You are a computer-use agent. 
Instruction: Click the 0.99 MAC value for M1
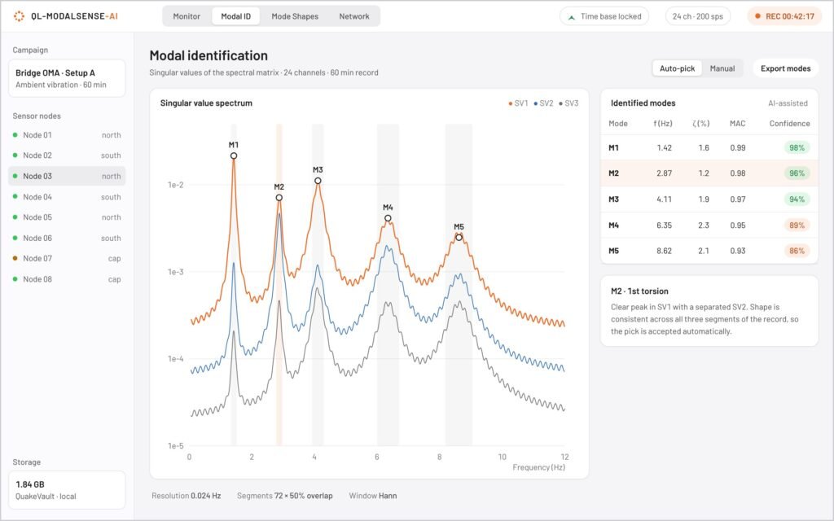pos(738,148)
